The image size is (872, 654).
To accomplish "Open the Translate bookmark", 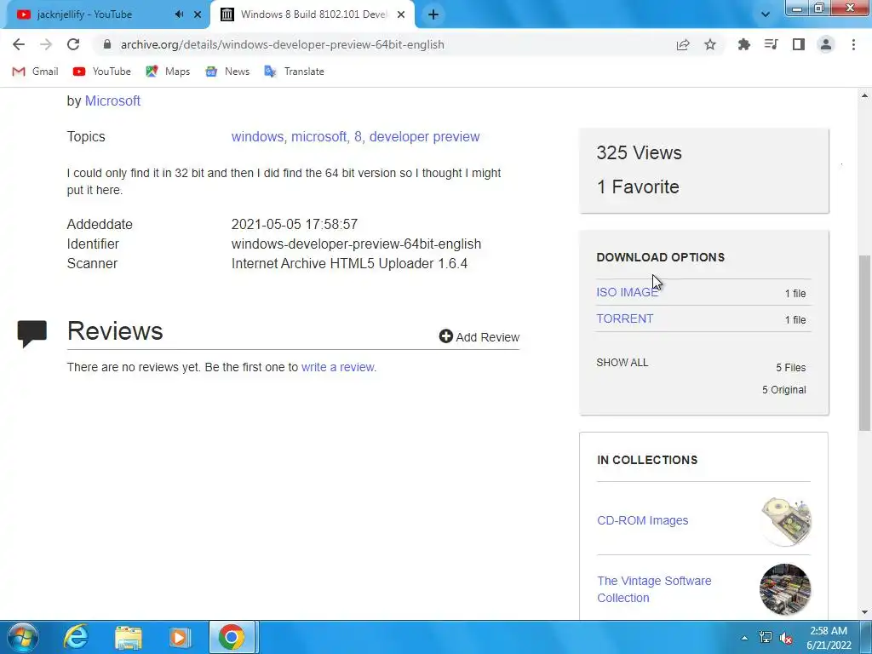I will coord(294,72).
